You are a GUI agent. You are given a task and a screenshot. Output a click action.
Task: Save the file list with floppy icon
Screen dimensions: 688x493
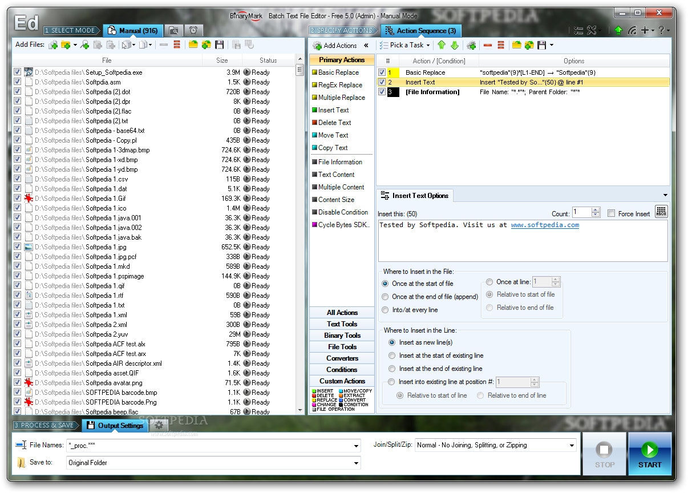pyautogui.click(x=219, y=45)
